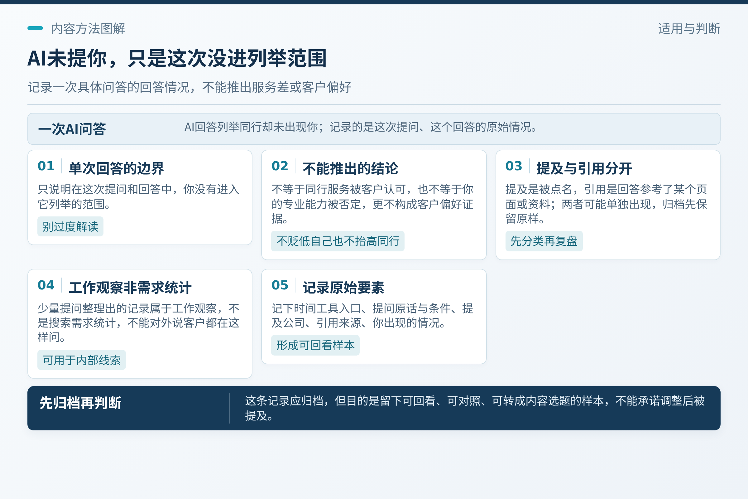Click the subtitle 记录一次具体问答的回答情况
This screenshot has width=748, height=499.
[x=189, y=87]
